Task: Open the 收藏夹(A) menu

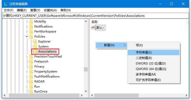Action: (50, 10)
